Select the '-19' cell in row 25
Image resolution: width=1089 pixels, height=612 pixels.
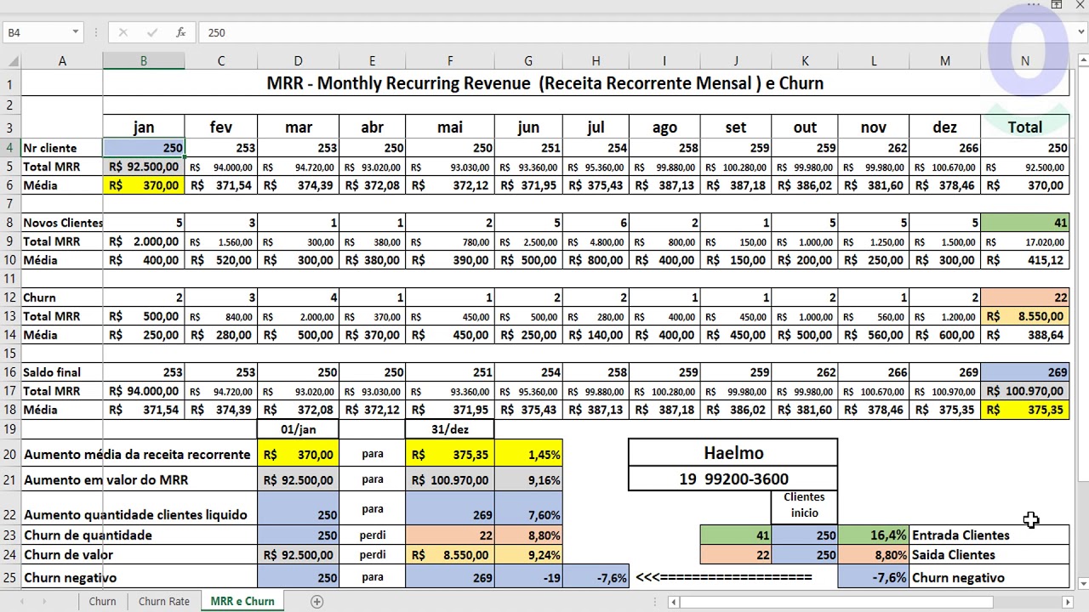point(528,577)
